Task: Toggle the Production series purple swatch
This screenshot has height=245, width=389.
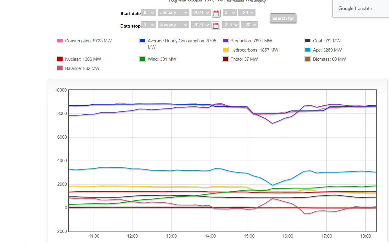Action: click(x=225, y=41)
